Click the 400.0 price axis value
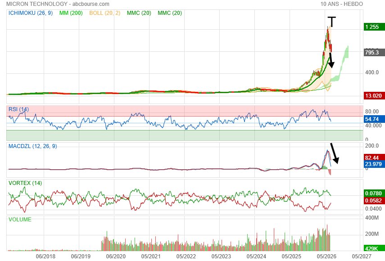Image resolution: width=385 pixels, height=261 pixels. 372,72
